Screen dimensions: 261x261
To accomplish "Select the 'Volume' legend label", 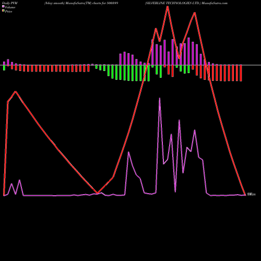I will tap(10, 7).
